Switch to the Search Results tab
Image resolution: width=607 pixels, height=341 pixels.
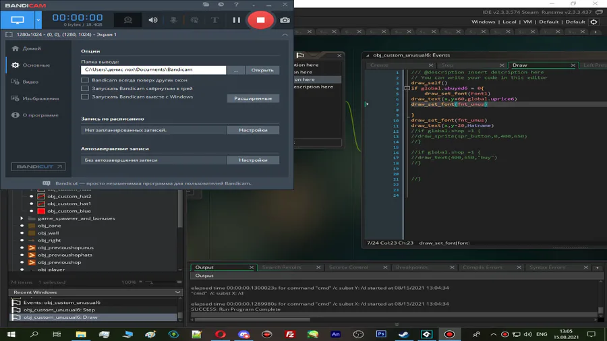click(x=281, y=267)
